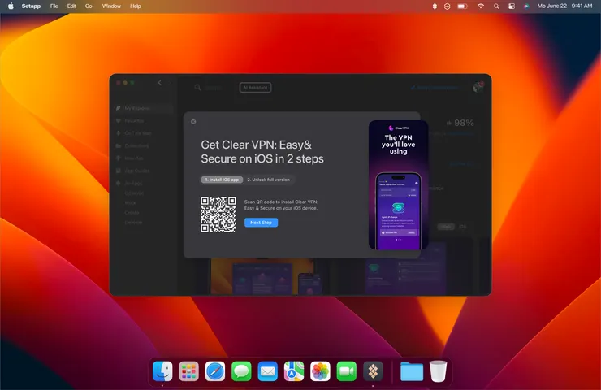Open the Downloads folder in the Dock

point(412,371)
